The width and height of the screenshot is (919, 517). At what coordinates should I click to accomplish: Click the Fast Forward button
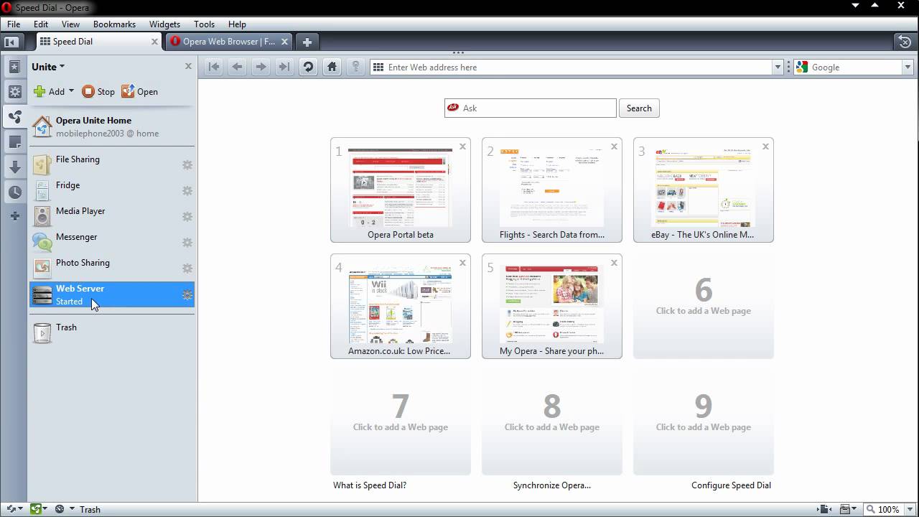(284, 67)
